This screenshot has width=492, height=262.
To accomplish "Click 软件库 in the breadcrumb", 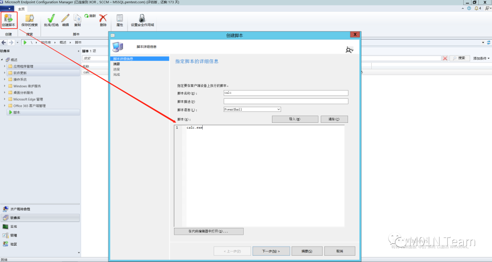I will (x=46, y=42).
